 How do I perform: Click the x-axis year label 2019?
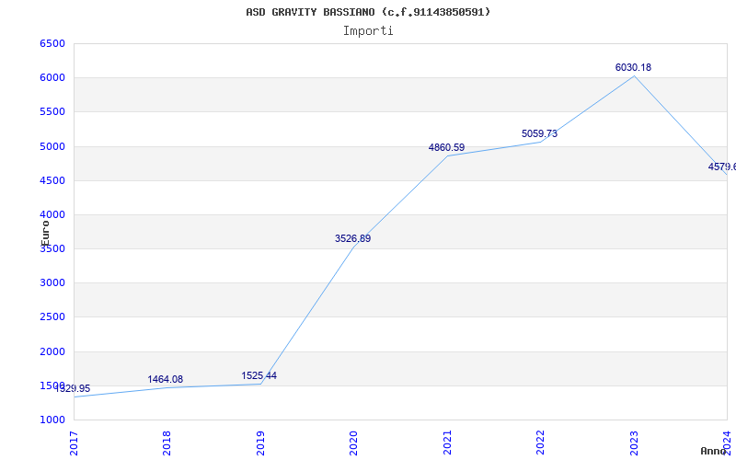(260, 443)
